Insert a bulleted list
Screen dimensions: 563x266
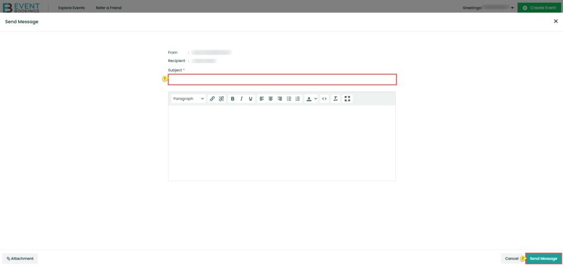point(289,99)
